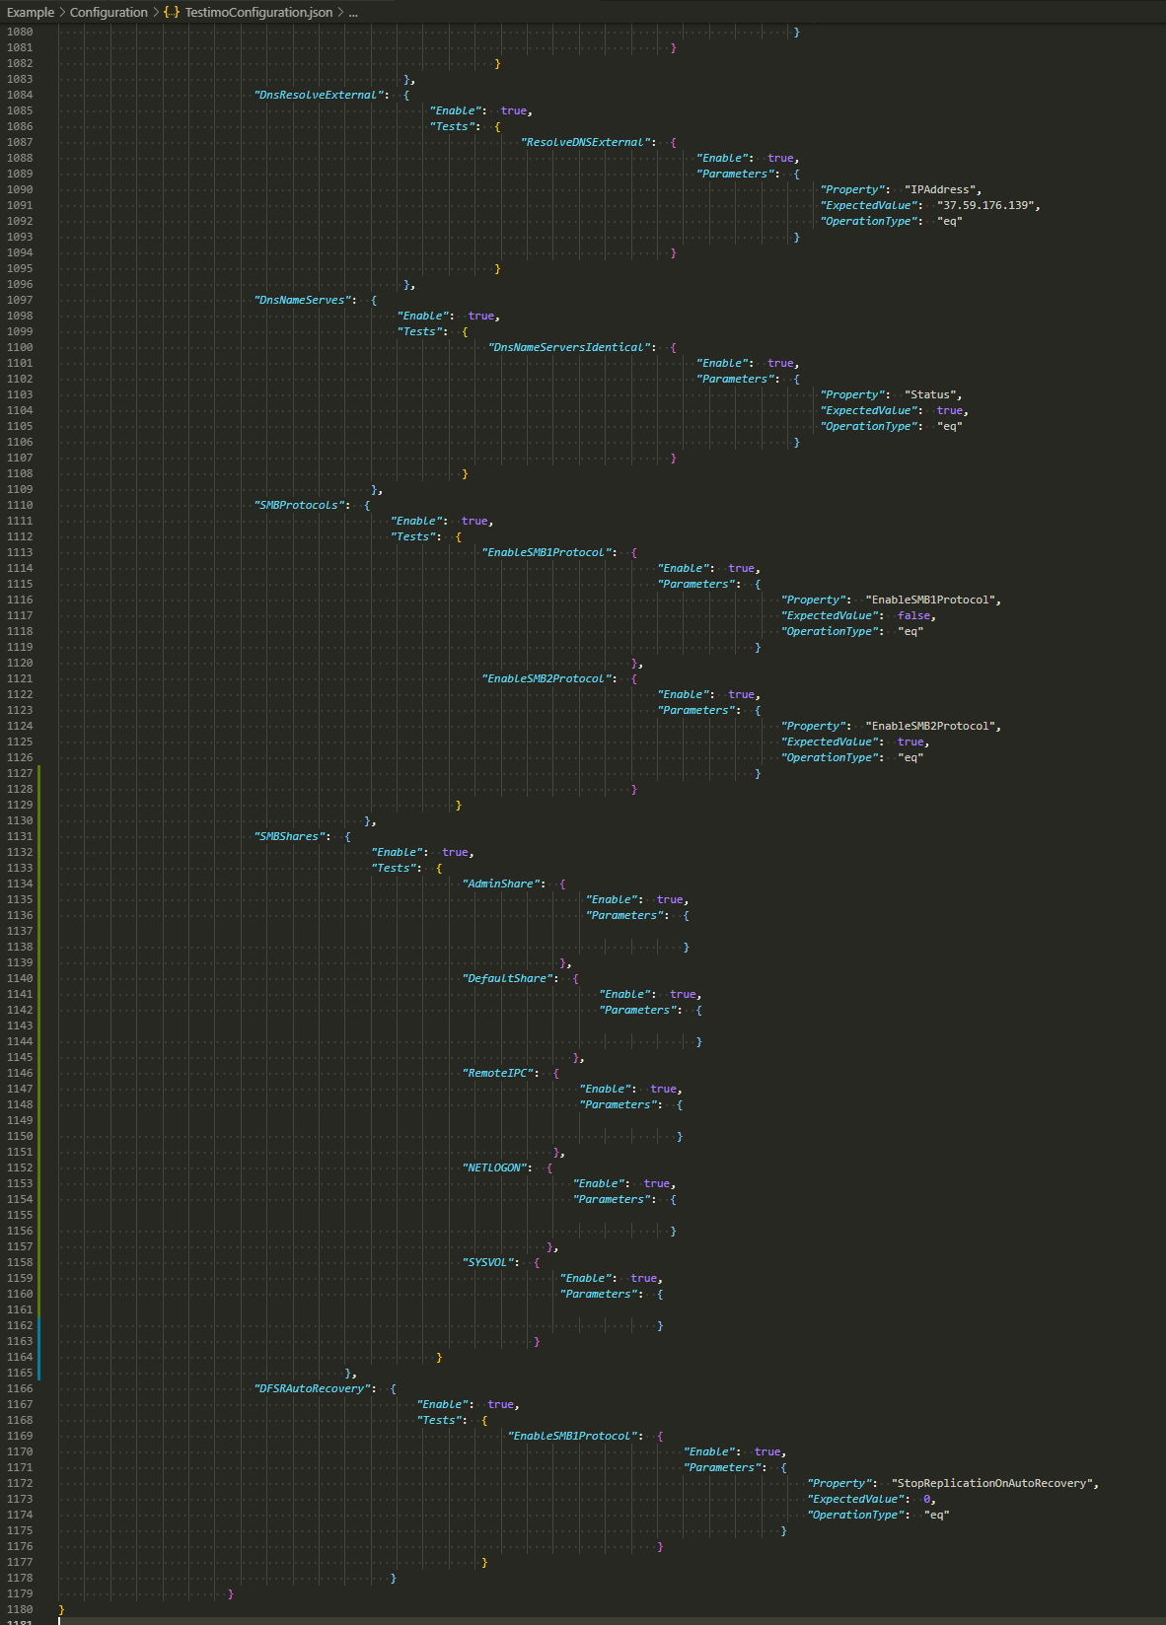Select TestimoConfiguration.json in the breadcrumb
The height and width of the screenshot is (1625, 1166).
(258, 12)
